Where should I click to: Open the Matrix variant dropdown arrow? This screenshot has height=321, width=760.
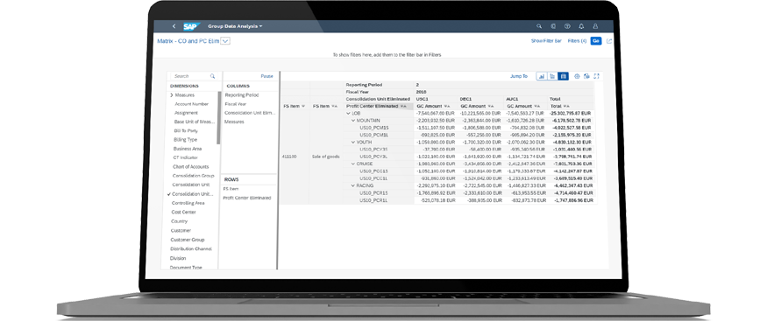click(x=225, y=41)
